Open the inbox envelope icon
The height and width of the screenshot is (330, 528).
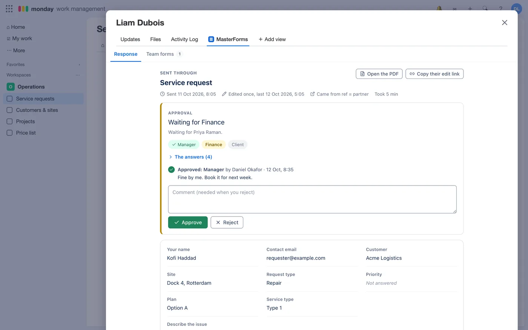click(455, 9)
